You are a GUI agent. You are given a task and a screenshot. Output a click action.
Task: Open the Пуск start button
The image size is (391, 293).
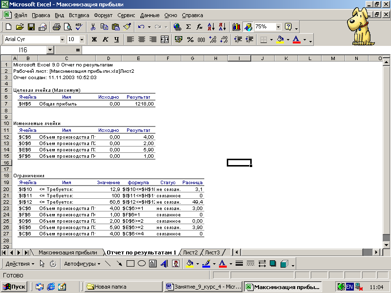(x=14, y=287)
